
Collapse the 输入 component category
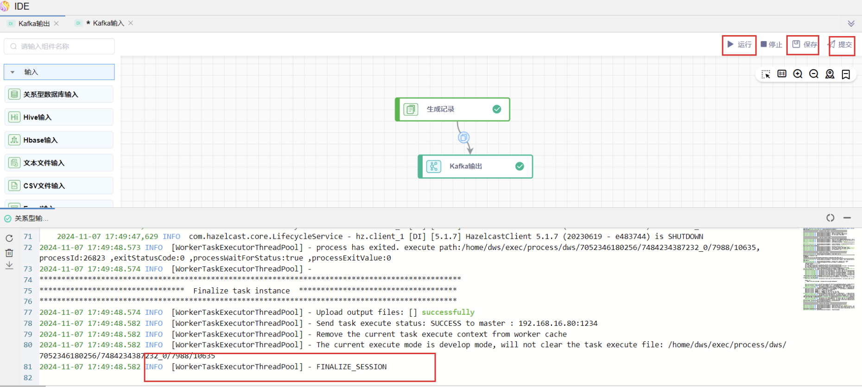coord(13,72)
